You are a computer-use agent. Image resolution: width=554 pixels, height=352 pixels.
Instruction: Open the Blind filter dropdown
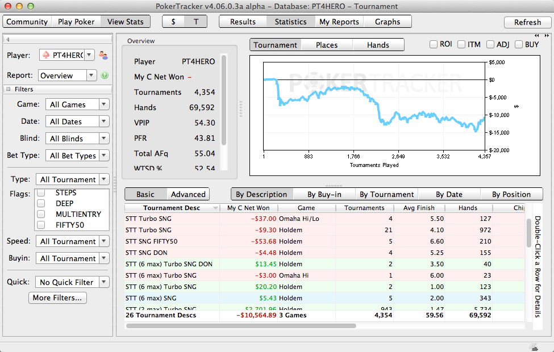pyautogui.click(x=77, y=139)
